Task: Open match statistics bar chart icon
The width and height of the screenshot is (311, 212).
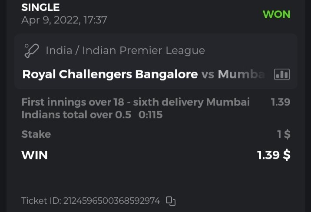Action: (x=281, y=75)
